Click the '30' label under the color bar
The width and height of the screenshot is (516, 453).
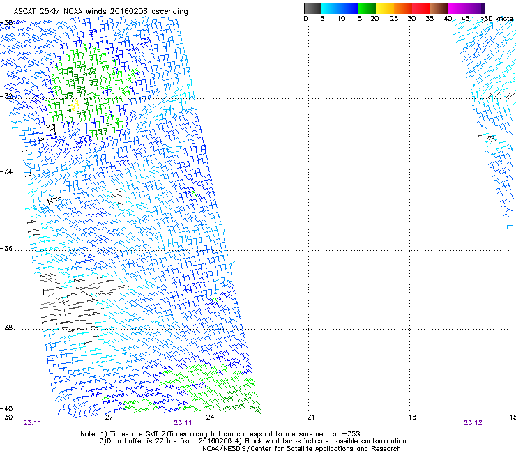point(411,19)
